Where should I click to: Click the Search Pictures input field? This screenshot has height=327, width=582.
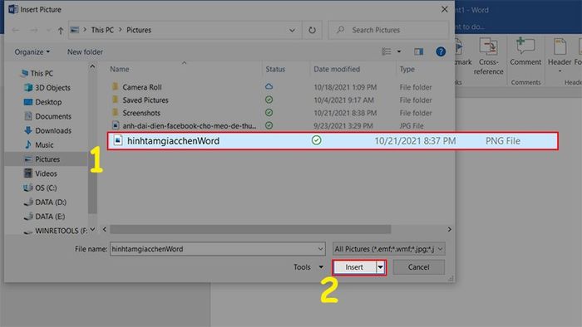[388, 30]
